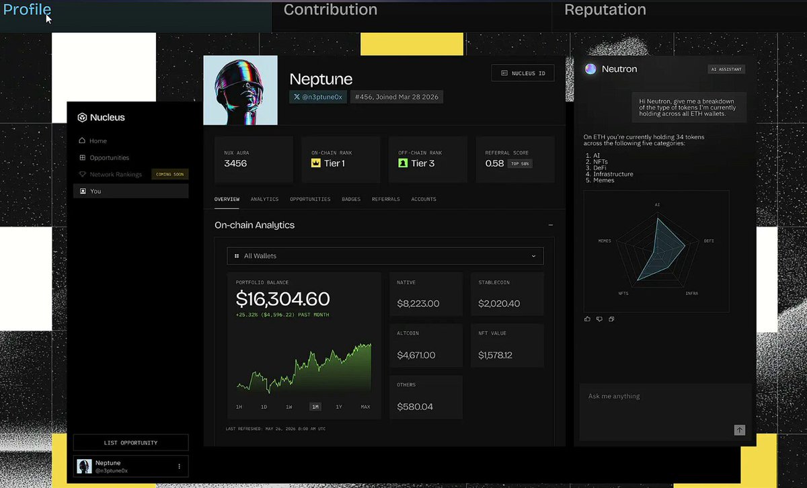
Task: Select the Overview tab
Action: (x=227, y=200)
